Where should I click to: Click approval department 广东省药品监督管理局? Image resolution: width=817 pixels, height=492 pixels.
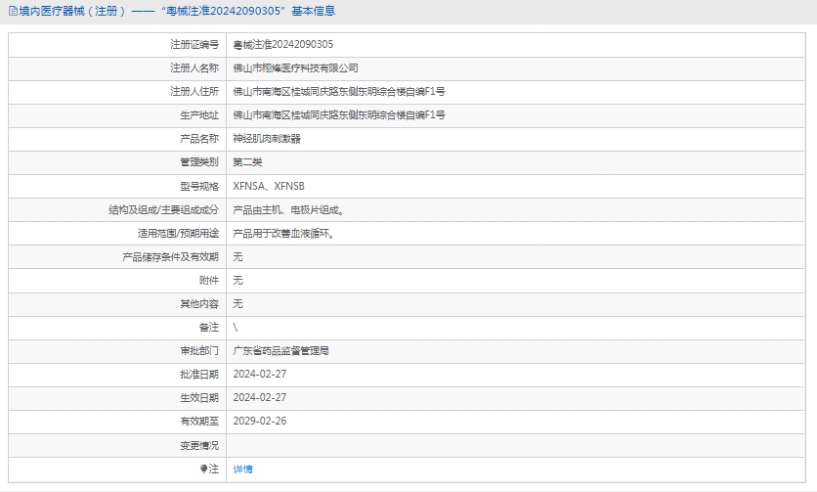[x=280, y=350]
